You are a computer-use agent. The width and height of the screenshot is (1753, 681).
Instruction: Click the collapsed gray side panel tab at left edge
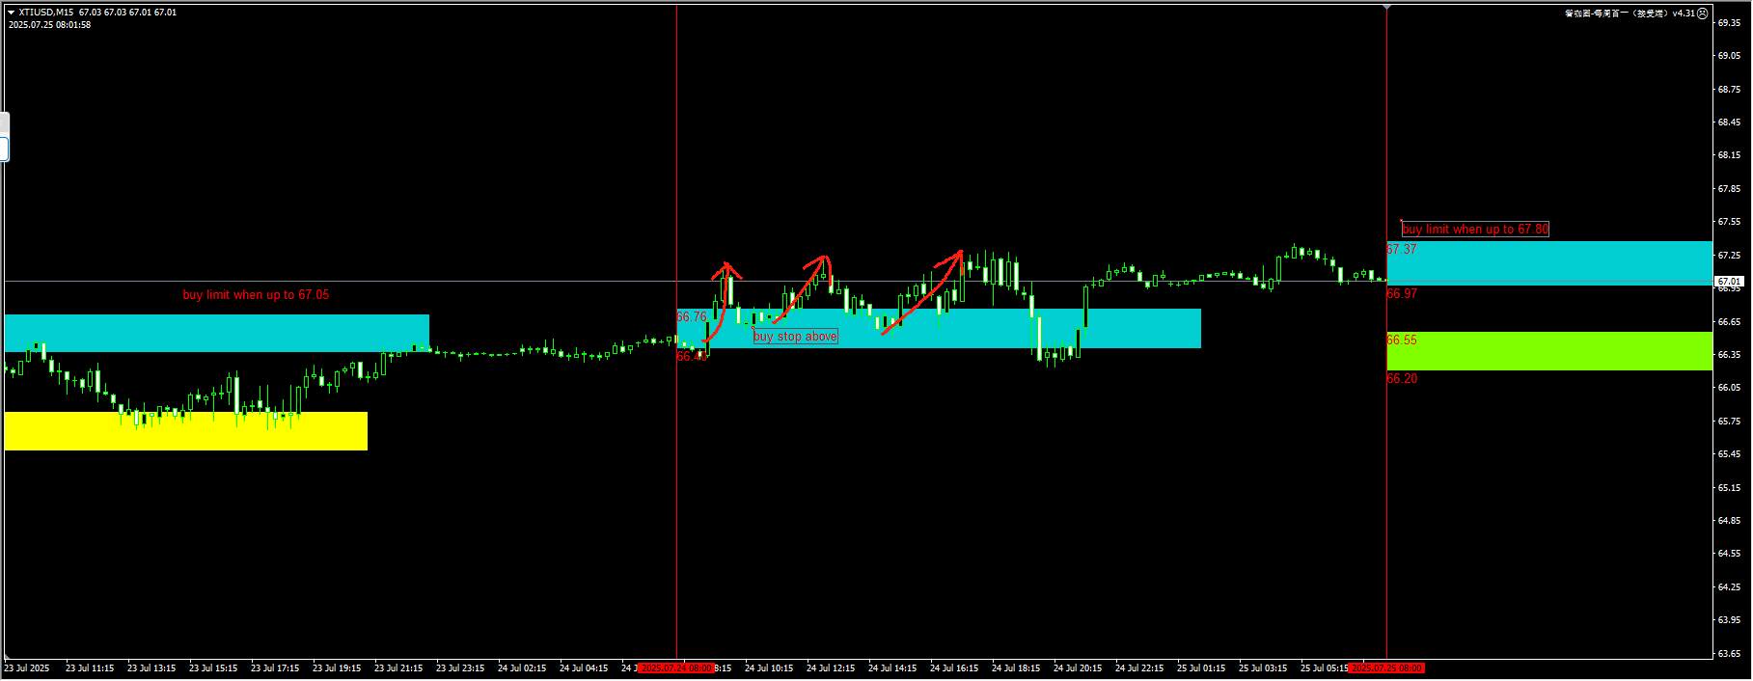point(4,123)
